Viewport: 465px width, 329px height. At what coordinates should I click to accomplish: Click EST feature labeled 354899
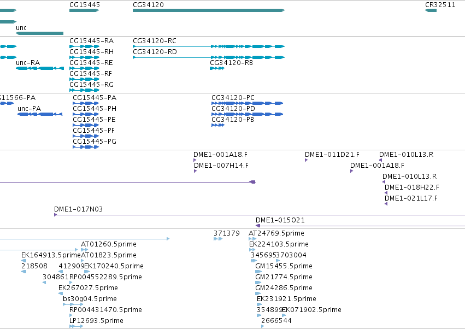269,310
